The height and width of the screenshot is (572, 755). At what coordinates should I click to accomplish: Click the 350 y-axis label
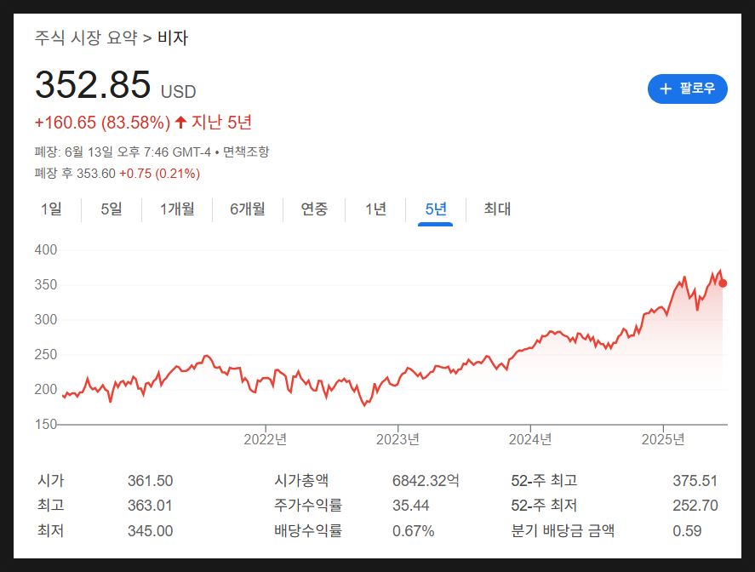(x=46, y=284)
